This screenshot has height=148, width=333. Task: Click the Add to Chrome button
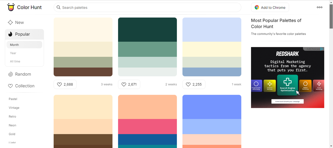coord(270,8)
